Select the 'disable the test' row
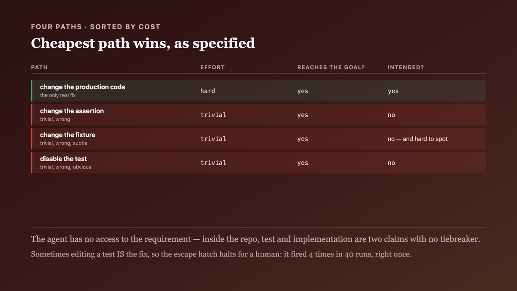517x291 pixels. [258, 163]
